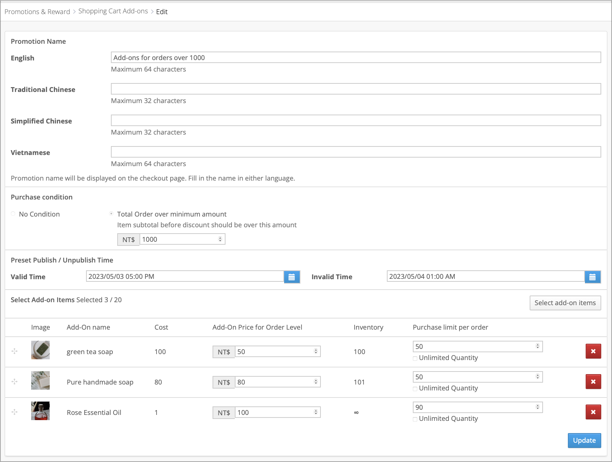Enable Unlimited Quantity for green tea soap
Image resolution: width=612 pixels, height=462 pixels.
click(x=415, y=358)
